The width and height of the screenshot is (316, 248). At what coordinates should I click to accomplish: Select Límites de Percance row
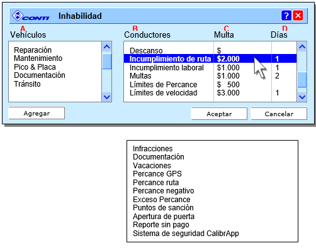[x=210, y=85]
